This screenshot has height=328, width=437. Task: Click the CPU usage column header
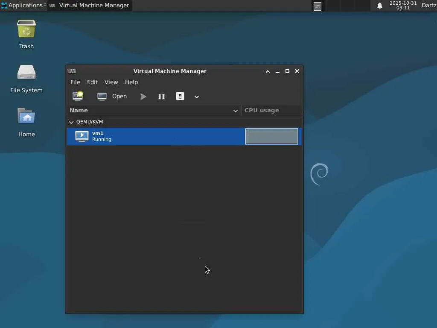pyautogui.click(x=272, y=111)
